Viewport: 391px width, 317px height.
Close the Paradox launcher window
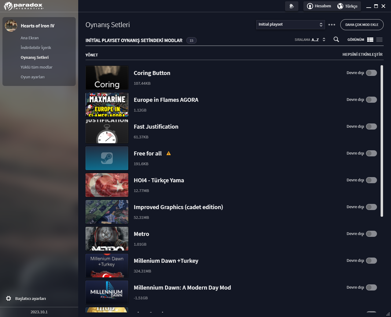point(383,6)
